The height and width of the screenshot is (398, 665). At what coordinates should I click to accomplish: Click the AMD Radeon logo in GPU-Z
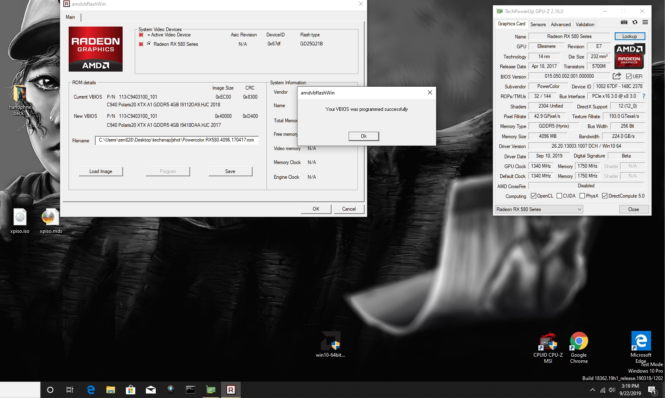(629, 56)
